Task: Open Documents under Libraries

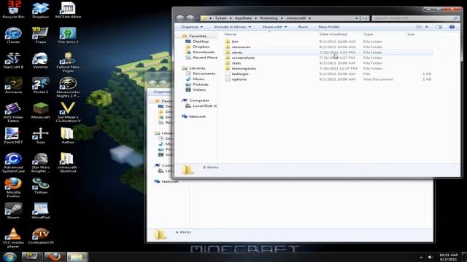Action: point(204,74)
